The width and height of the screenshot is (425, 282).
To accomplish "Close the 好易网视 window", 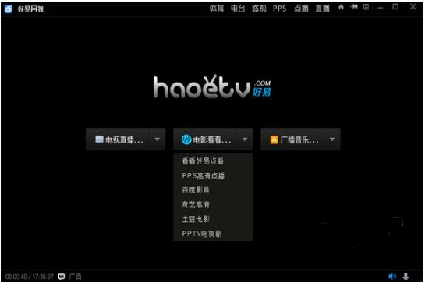I will [x=413, y=7].
